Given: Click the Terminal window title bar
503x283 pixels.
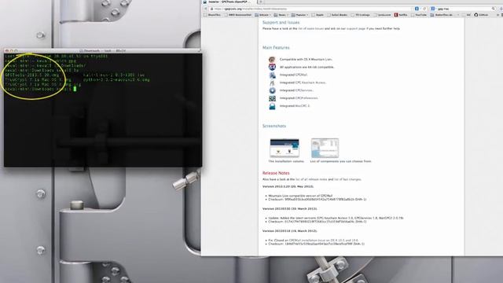Looking at the screenshot, I should pos(103,50).
